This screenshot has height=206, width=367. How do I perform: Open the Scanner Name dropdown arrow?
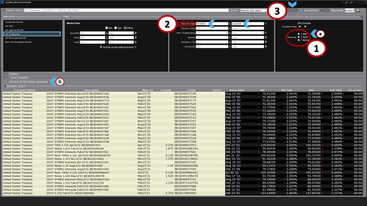tap(4, 10)
